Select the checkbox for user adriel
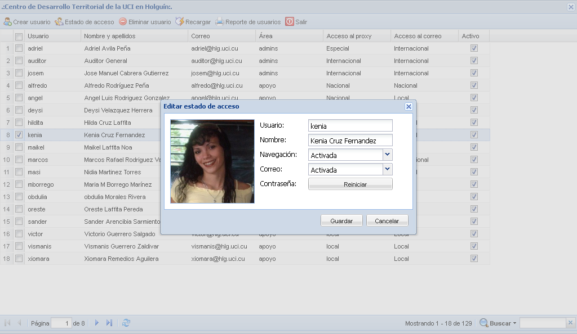Screen dimensions: 577x334 pos(19,48)
